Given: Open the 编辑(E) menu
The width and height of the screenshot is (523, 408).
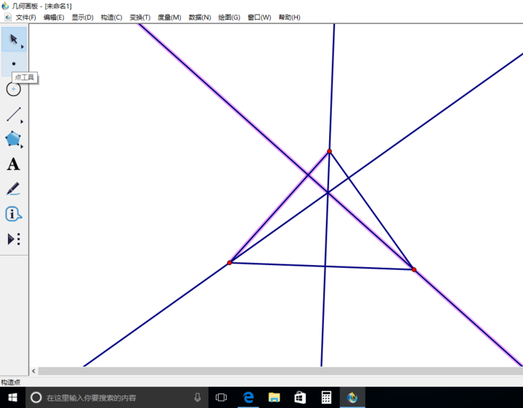Looking at the screenshot, I should click(x=54, y=17).
